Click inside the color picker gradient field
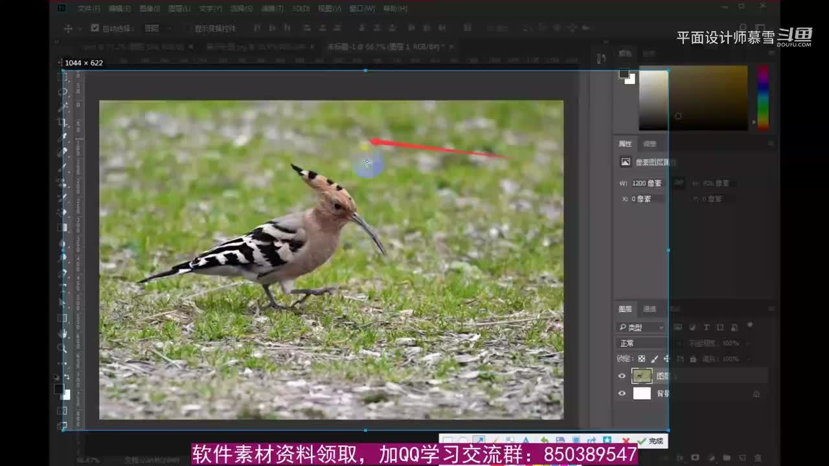 (x=693, y=97)
